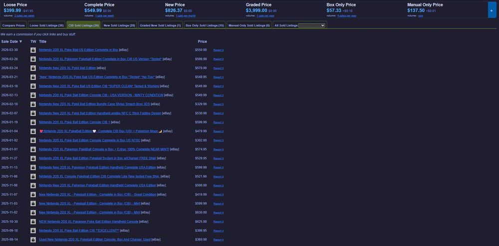Select the lock icon next to 2026-01-01
This screenshot has height=246, width=499.
33,149
